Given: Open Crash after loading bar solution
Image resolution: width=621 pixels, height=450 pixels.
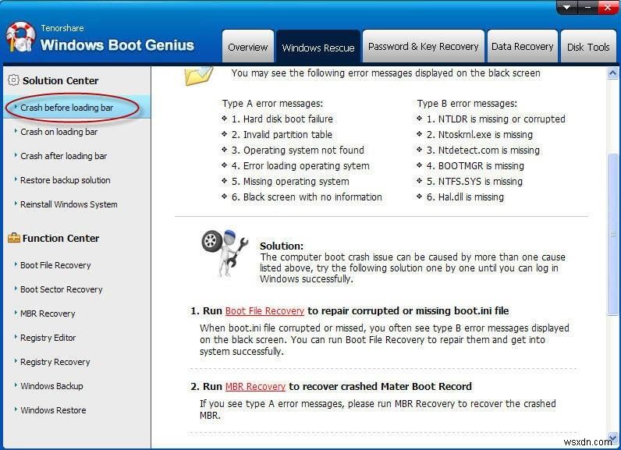Looking at the screenshot, I should [63, 156].
